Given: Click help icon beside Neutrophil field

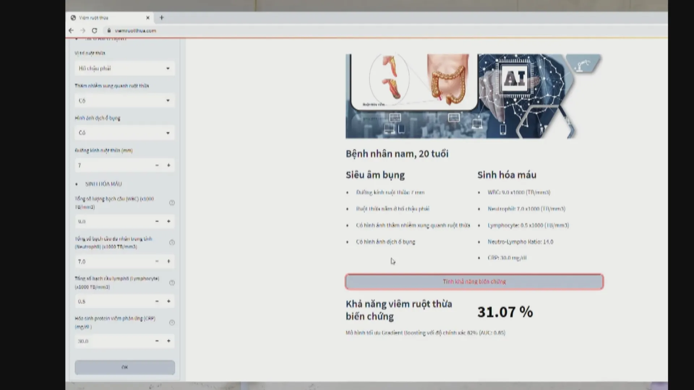Looking at the screenshot, I should click(x=172, y=243).
